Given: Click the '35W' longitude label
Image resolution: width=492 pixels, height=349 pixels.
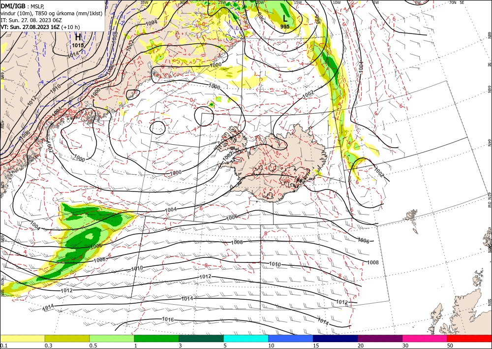Looking at the screenshot, I should 144,2.
